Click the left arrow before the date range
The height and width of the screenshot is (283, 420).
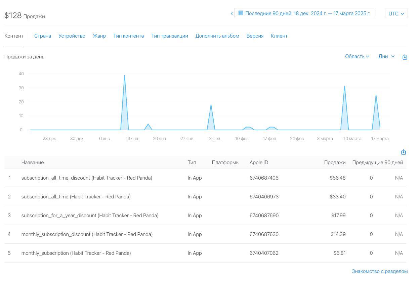pos(232,13)
